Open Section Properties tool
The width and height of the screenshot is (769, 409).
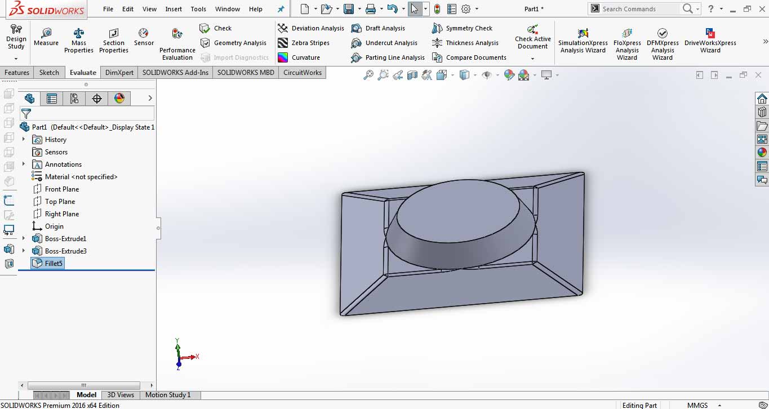[x=114, y=41]
